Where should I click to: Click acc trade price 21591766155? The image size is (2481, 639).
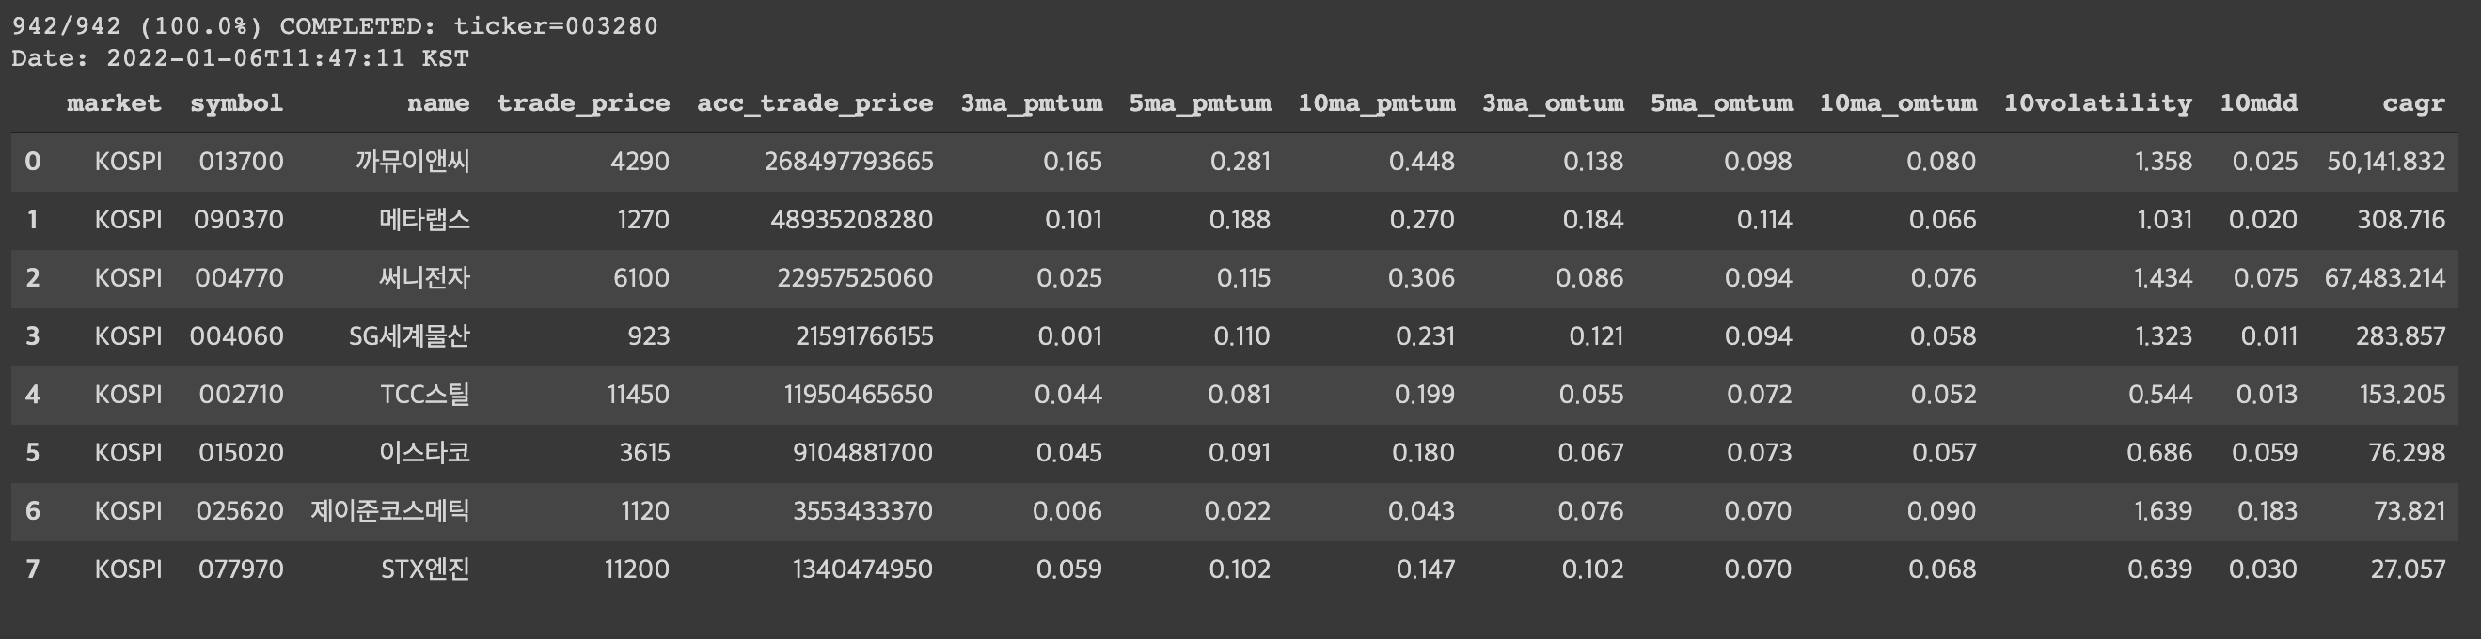[x=864, y=335]
